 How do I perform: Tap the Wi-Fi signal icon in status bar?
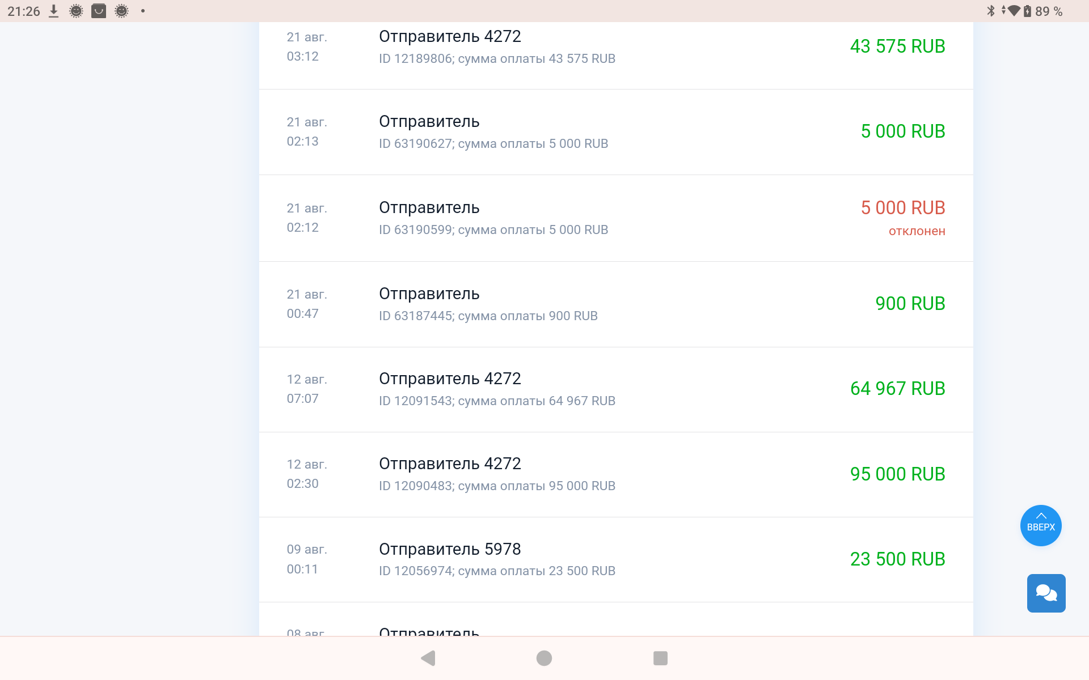pyautogui.click(x=1013, y=11)
